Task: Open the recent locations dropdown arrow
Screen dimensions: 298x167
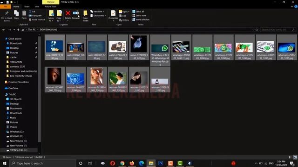Action: [14, 30]
